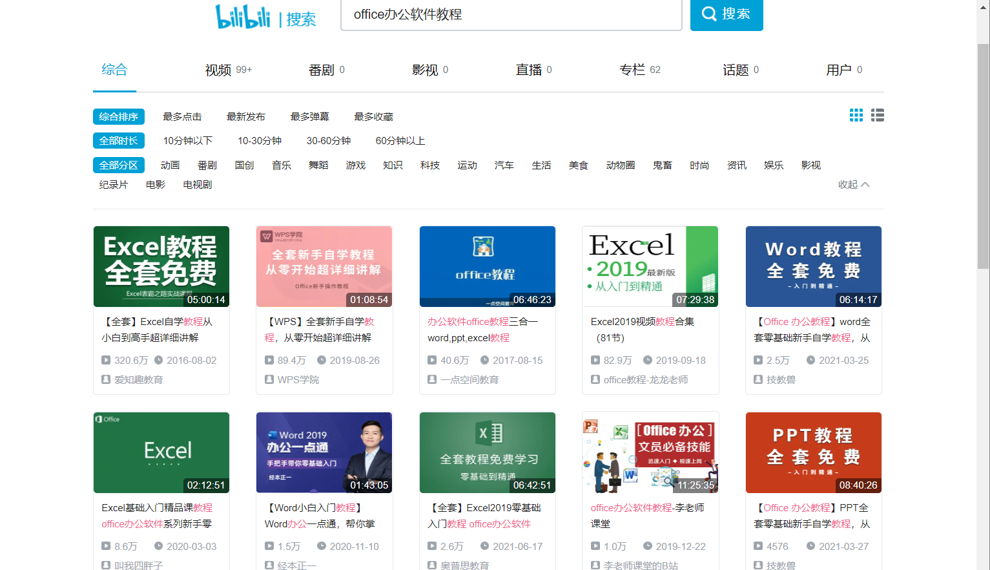This screenshot has height=570, width=990.
Task: Switch to list view layout icon
Action: pos(878,115)
